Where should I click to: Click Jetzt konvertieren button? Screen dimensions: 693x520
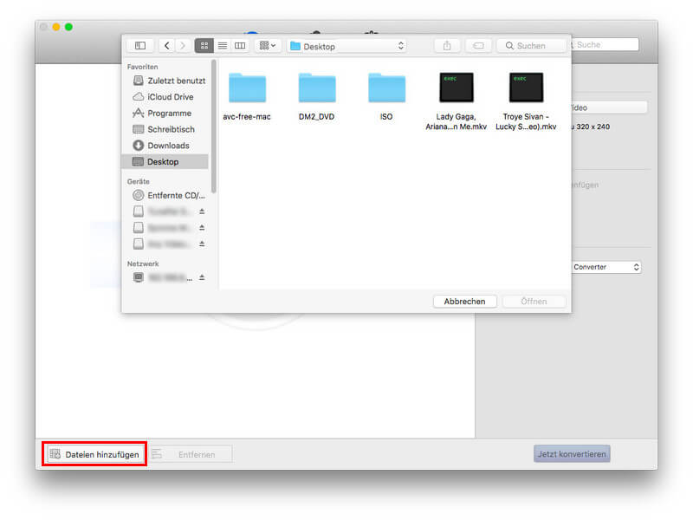click(x=572, y=454)
